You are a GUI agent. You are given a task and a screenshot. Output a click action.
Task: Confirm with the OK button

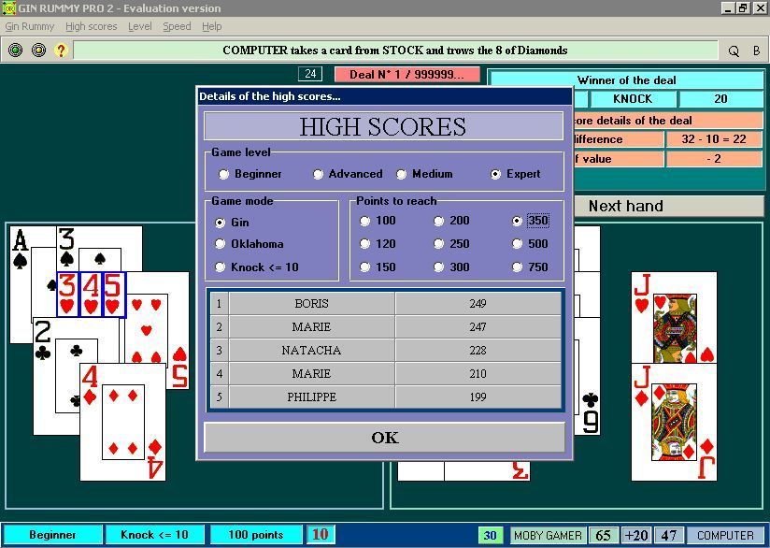coord(383,438)
